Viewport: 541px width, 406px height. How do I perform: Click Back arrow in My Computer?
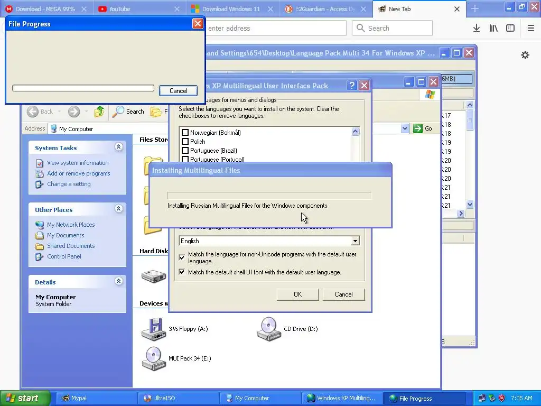click(33, 112)
